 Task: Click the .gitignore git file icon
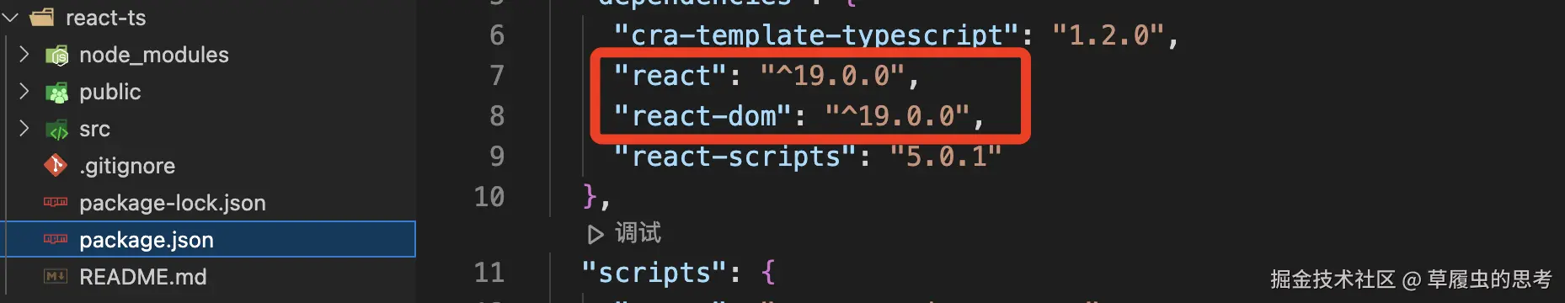click(55, 165)
